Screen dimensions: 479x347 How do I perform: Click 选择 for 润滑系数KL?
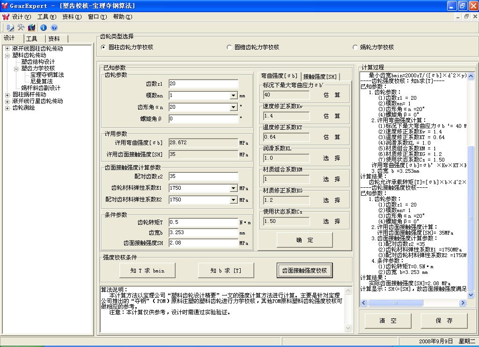[332, 158]
